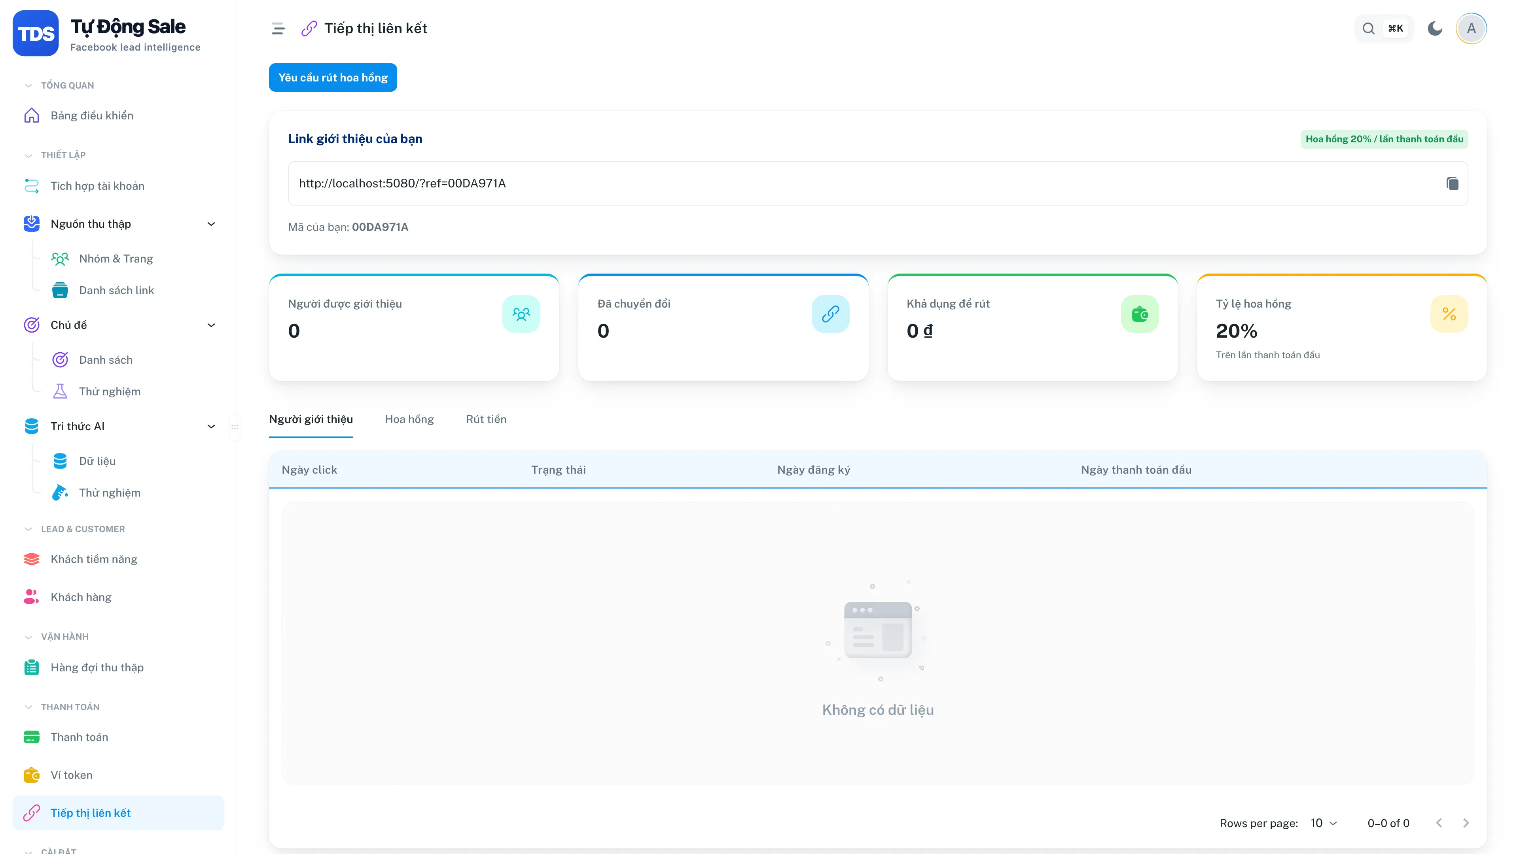Click the Ngày thanh toán đầu column header

click(x=1136, y=470)
